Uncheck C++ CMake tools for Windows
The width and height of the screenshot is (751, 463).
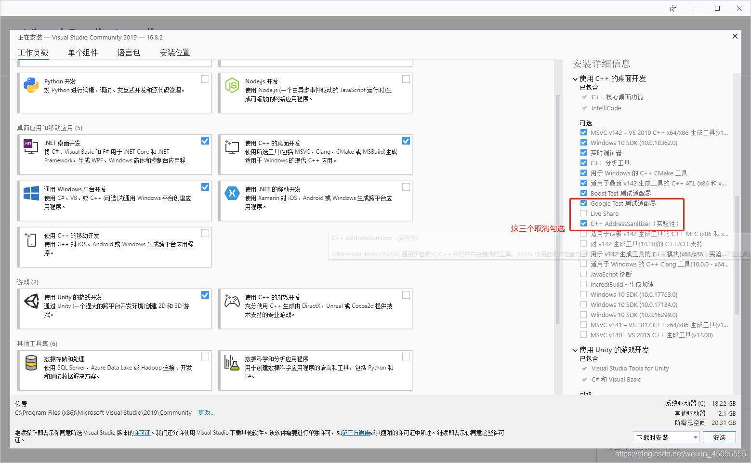[x=583, y=173]
